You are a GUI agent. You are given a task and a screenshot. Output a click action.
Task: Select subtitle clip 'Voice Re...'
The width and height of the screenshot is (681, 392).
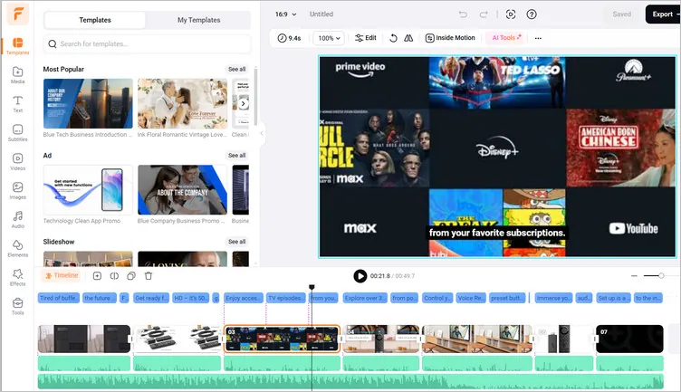pos(471,298)
